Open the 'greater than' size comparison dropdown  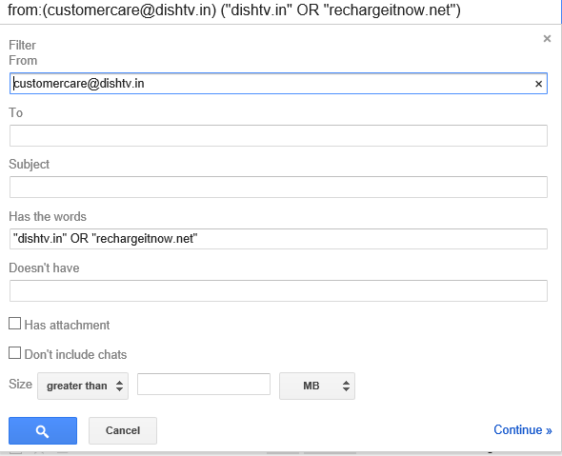[83, 386]
